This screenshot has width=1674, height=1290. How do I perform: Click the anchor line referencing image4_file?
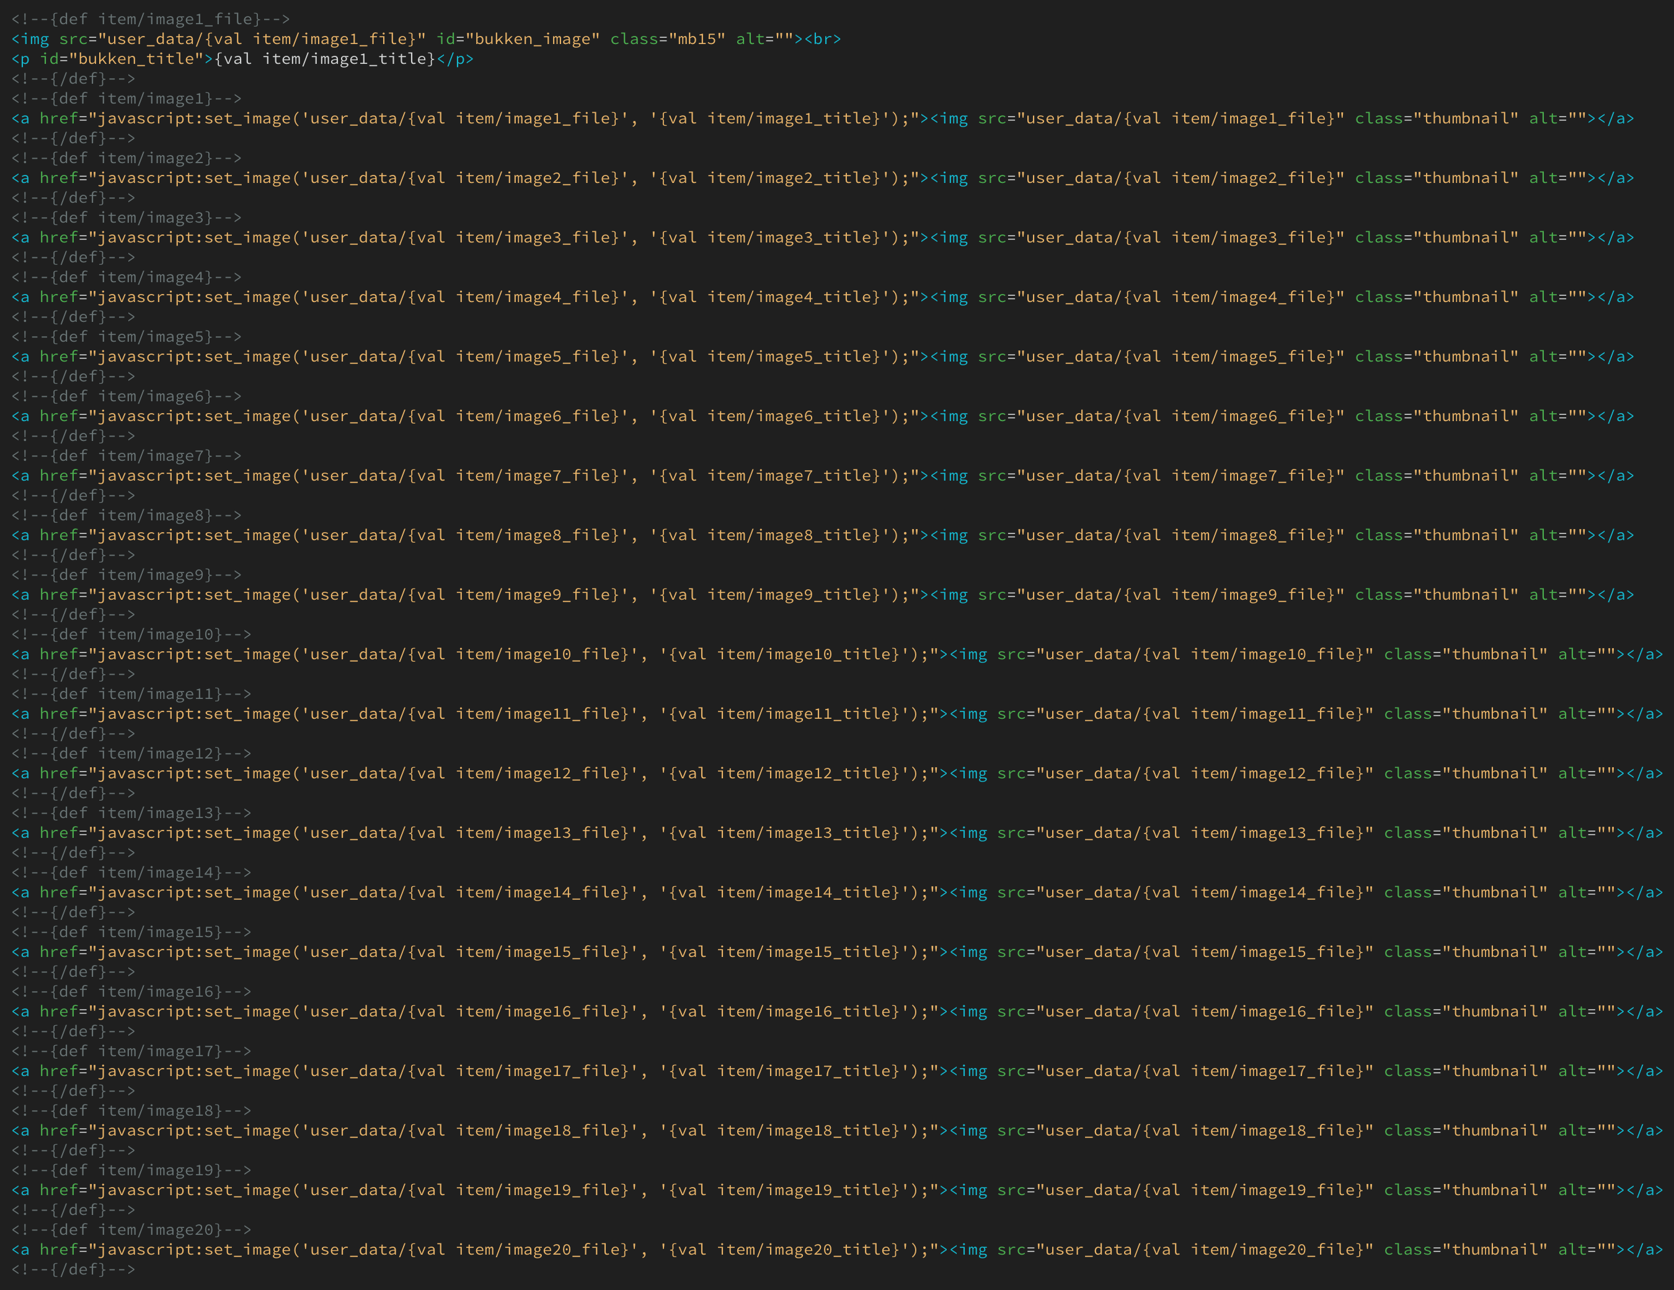point(823,297)
